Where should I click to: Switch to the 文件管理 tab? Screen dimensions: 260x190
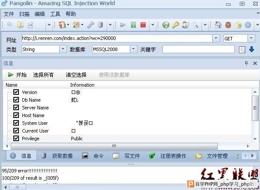point(211,156)
